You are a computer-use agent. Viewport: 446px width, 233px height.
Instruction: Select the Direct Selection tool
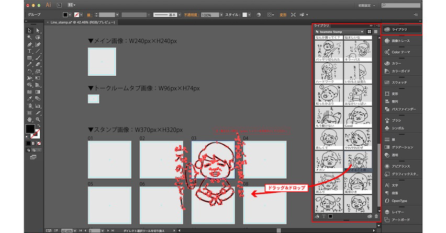click(x=38, y=31)
